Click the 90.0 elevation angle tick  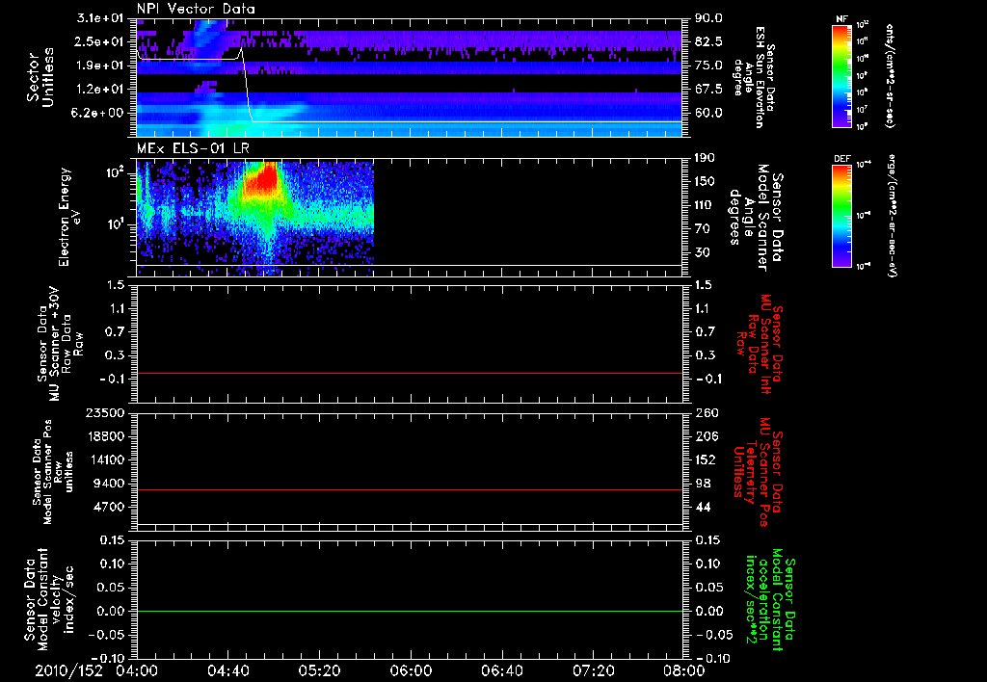(x=708, y=18)
